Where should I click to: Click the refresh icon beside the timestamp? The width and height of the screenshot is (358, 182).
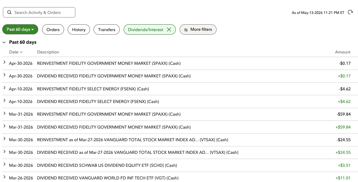(x=350, y=12)
